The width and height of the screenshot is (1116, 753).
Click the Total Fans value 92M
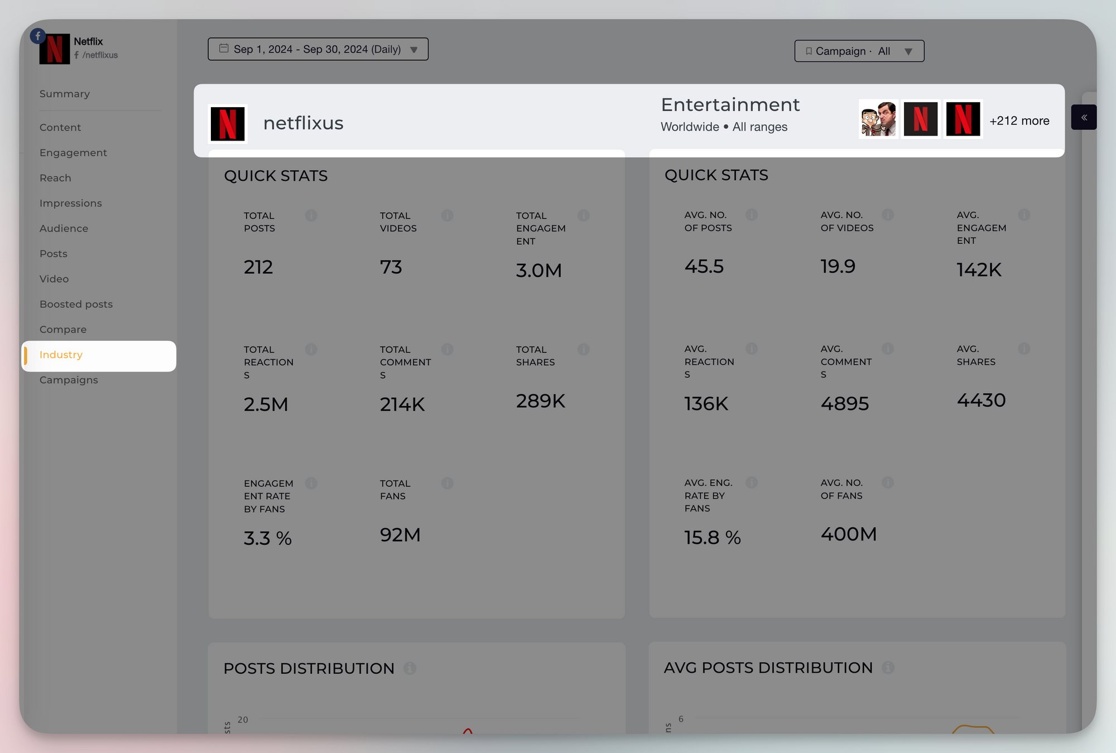(x=400, y=535)
